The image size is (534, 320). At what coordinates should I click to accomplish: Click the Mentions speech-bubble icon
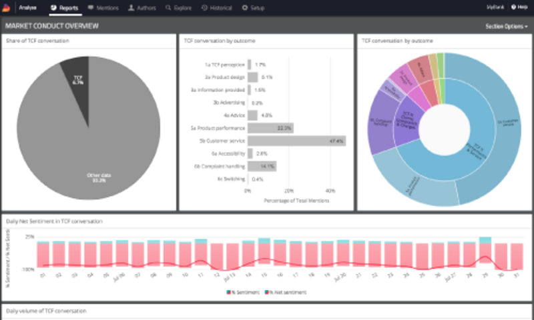point(91,7)
